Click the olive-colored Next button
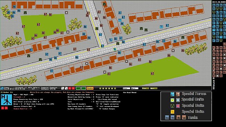226x127 pixels. 154,88
